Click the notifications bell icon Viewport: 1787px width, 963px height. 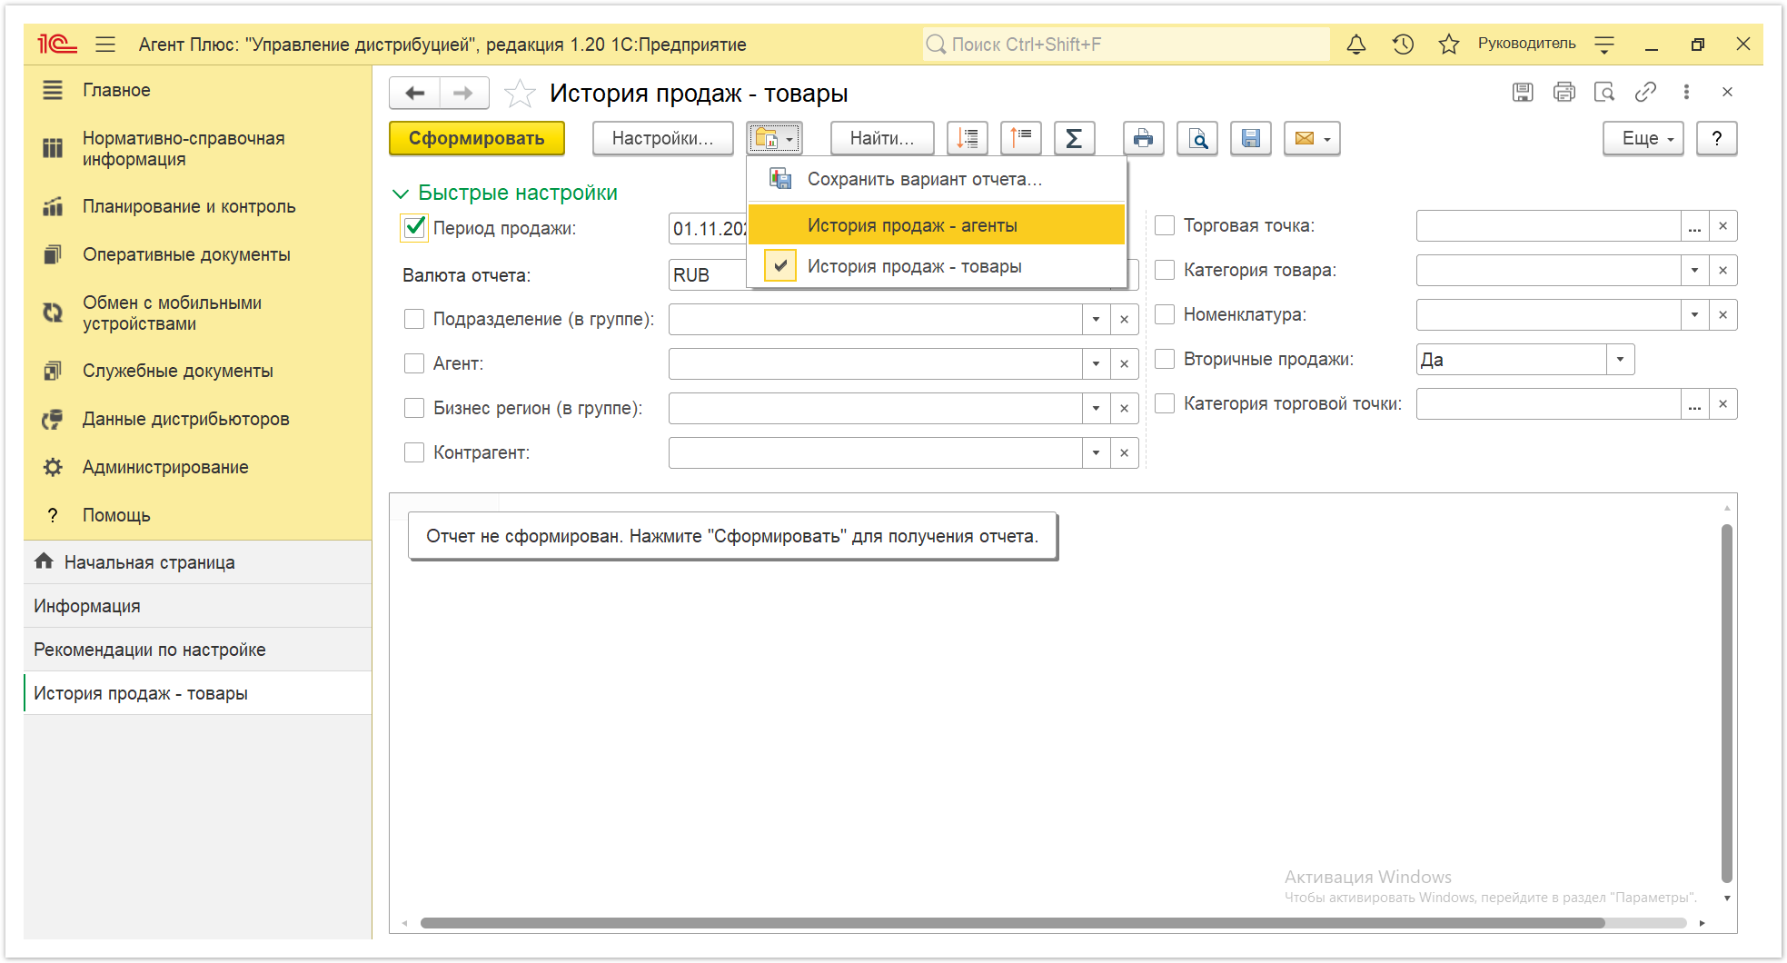click(x=1356, y=44)
